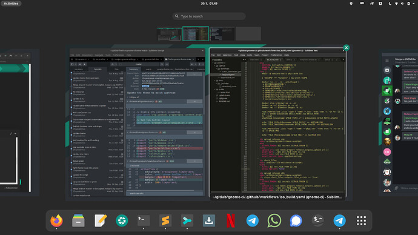Click the Show Applications grid icon
Image resolution: width=418 pixels, height=235 pixels.
(x=361, y=220)
